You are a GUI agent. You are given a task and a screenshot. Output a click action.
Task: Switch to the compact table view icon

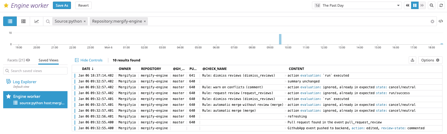pyautogui.click(x=23, y=21)
